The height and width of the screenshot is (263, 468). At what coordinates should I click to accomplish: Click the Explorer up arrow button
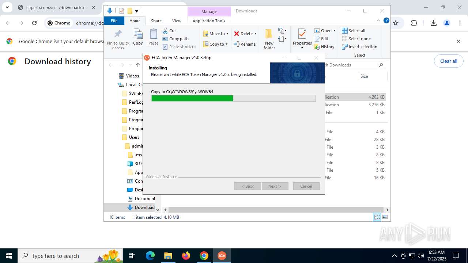(137, 65)
